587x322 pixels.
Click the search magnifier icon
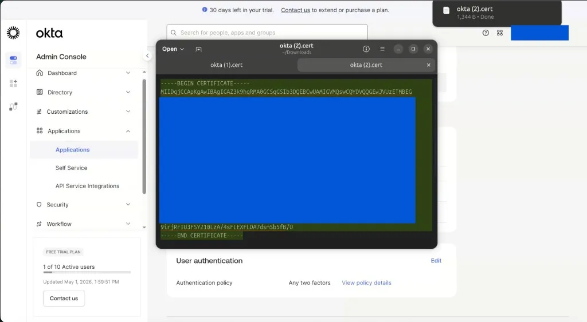click(x=173, y=33)
